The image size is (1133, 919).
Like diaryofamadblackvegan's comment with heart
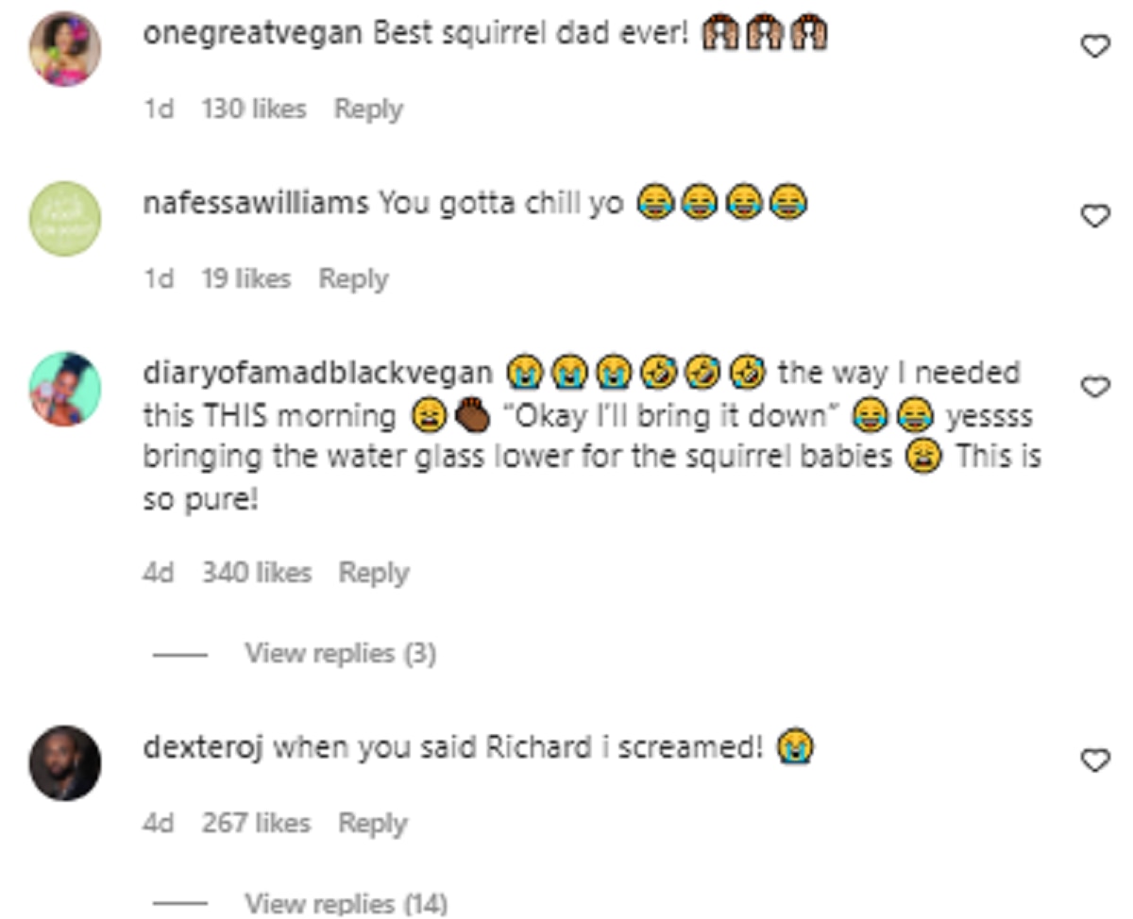1094,387
